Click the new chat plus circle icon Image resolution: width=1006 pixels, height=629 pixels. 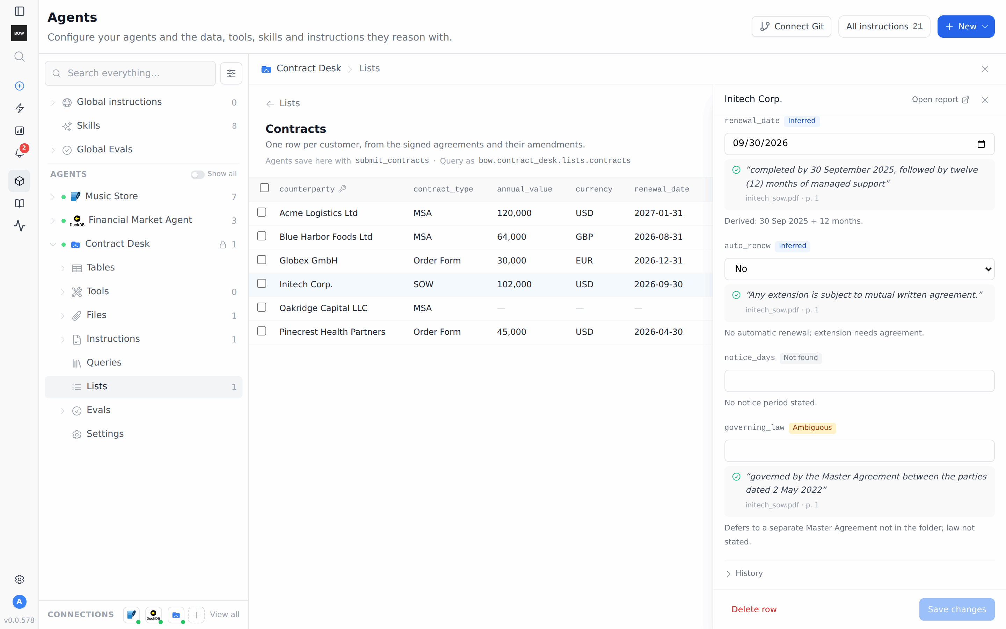tap(19, 86)
